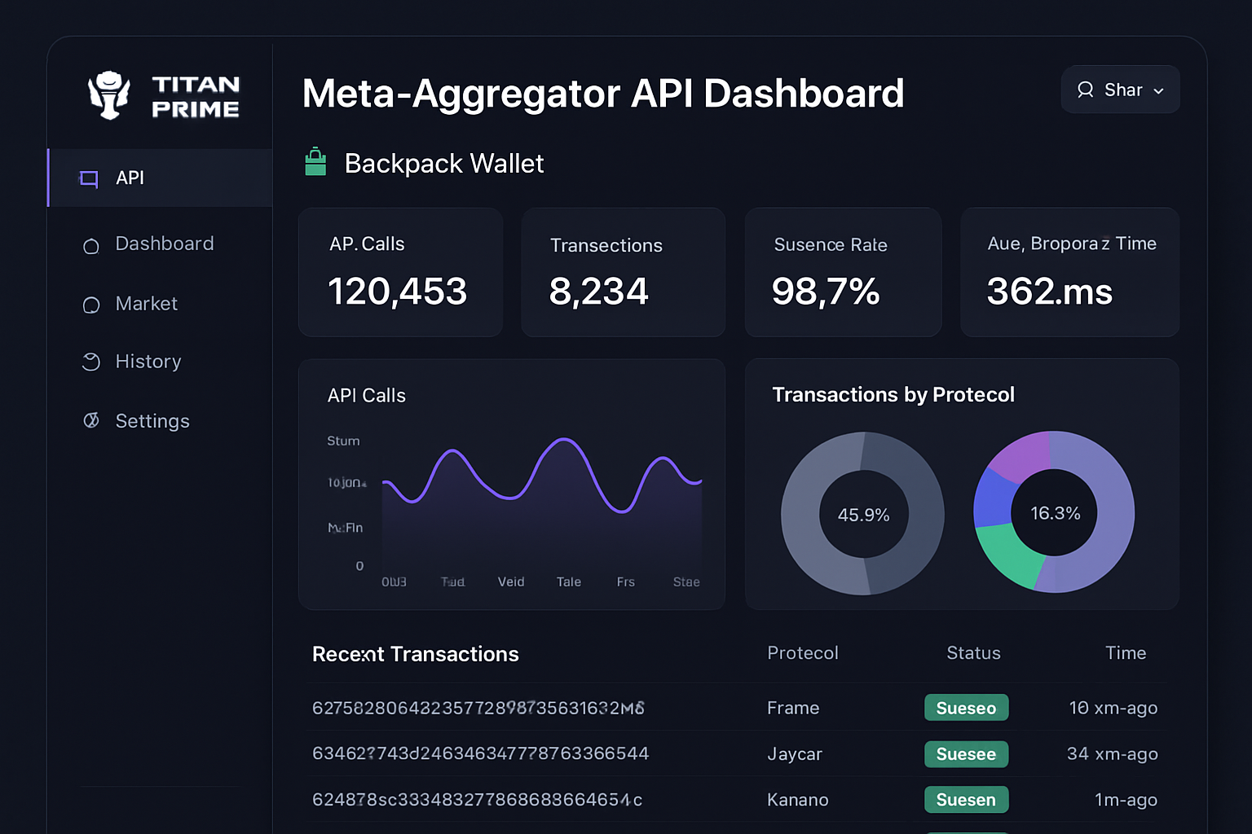Click the Settings sidebar icon

pos(91,421)
